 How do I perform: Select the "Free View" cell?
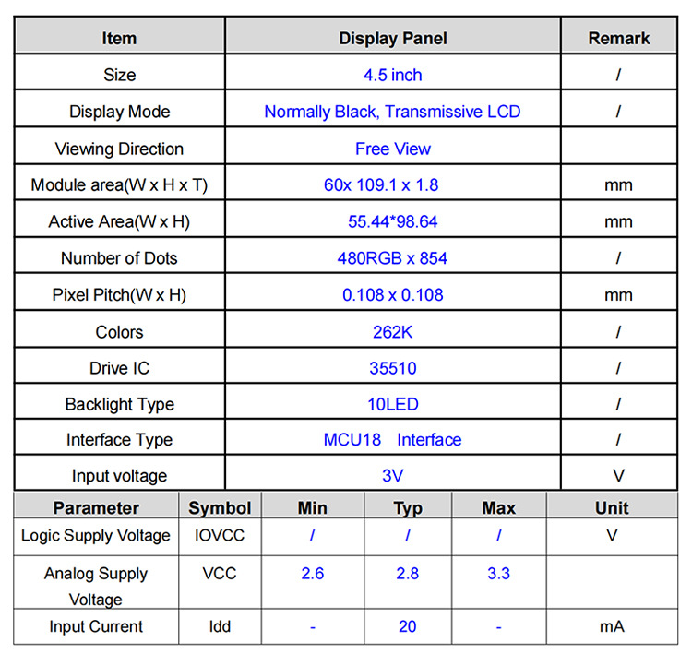[x=392, y=149]
